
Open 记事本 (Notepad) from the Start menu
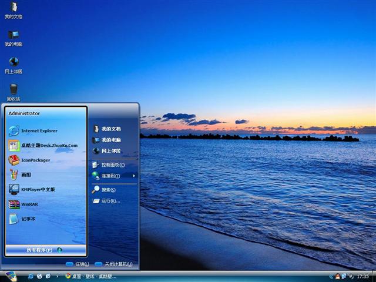(28, 219)
